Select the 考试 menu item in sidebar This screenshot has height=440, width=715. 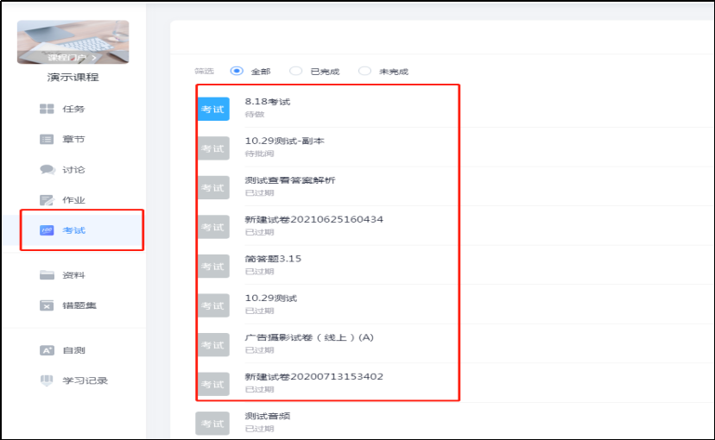pyautogui.click(x=73, y=230)
